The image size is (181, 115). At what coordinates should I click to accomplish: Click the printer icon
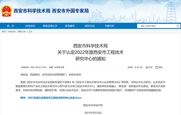[147, 67]
